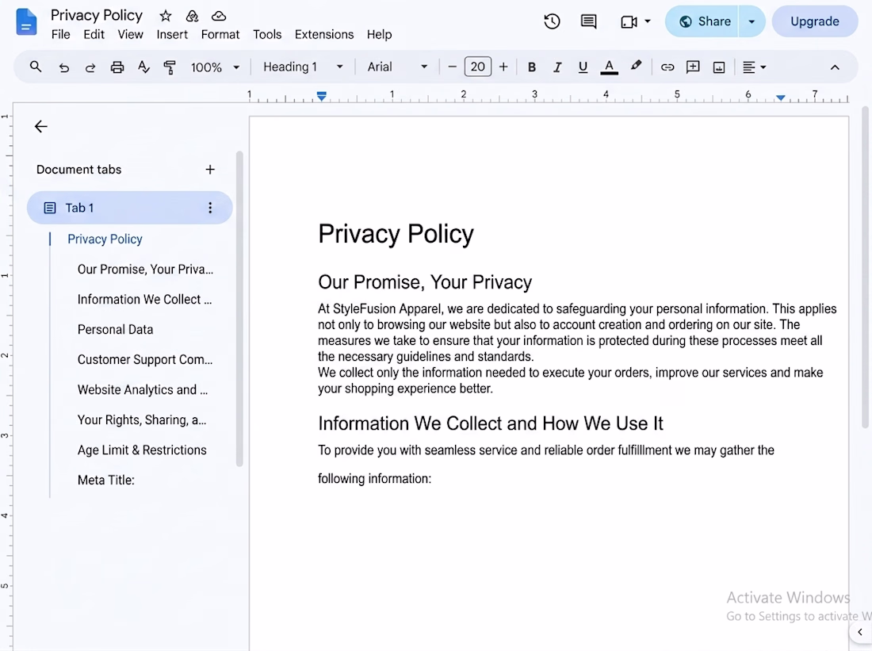This screenshot has height=651, width=872.
Task: Jump to Privacy Policy outline heading
Action: [105, 239]
